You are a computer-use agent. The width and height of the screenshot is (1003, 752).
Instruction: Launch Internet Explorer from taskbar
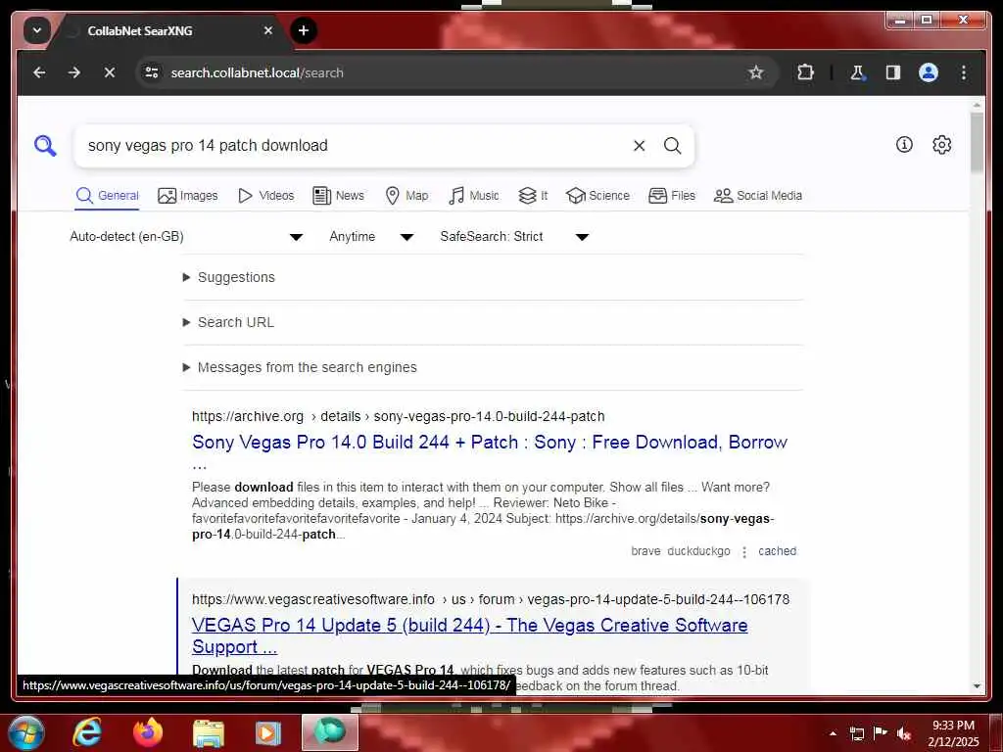(x=87, y=732)
